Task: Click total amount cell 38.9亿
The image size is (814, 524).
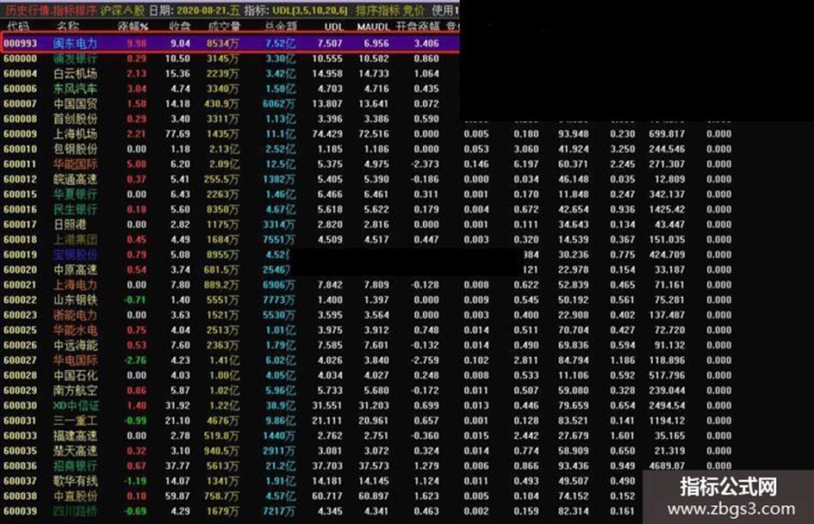Action: pyautogui.click(x=280, y=406)
